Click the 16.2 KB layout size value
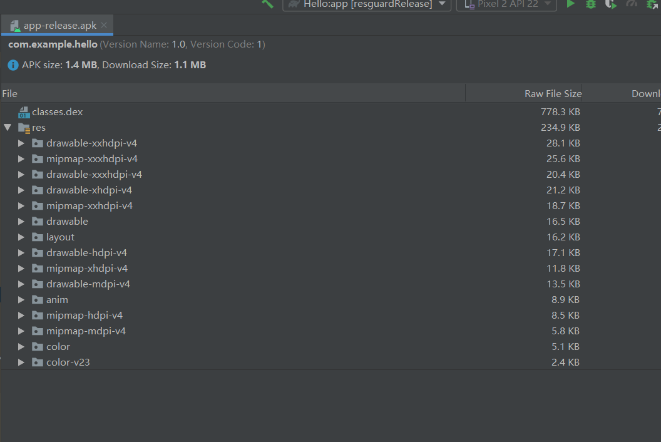The height and width of the screenshot is (442, 661). [563, 237]
